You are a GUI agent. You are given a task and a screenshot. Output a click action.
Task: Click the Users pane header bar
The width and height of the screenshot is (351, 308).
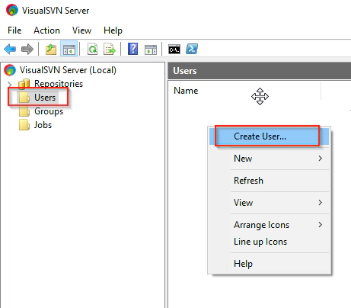tap(260, 71)
